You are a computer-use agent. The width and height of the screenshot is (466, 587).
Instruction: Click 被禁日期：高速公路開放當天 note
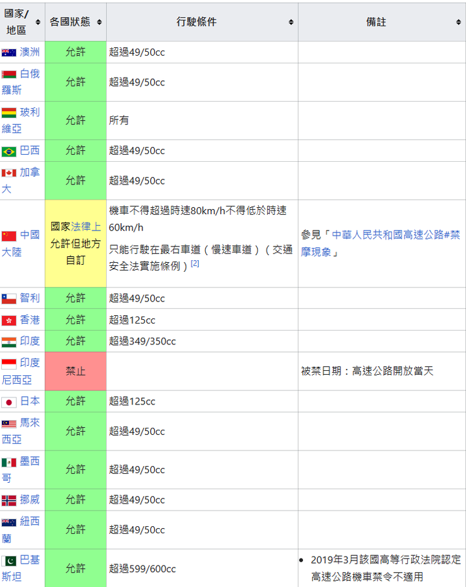367,371
